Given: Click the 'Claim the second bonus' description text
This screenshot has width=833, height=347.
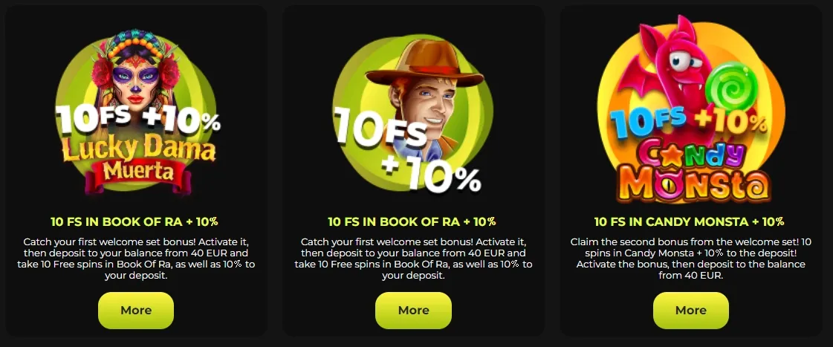Looking at the screenshot, I should [690, 259].
